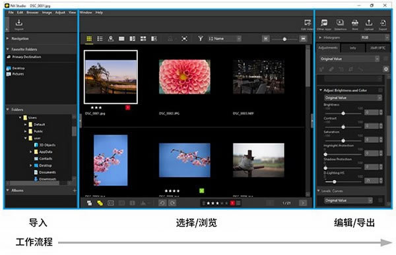Click the smaller thumbnails button
This screenshot has height=255, width=396.
click(x=266, y=39)
